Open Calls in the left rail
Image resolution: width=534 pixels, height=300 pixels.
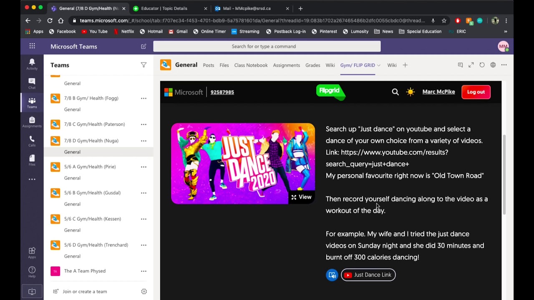32,141
